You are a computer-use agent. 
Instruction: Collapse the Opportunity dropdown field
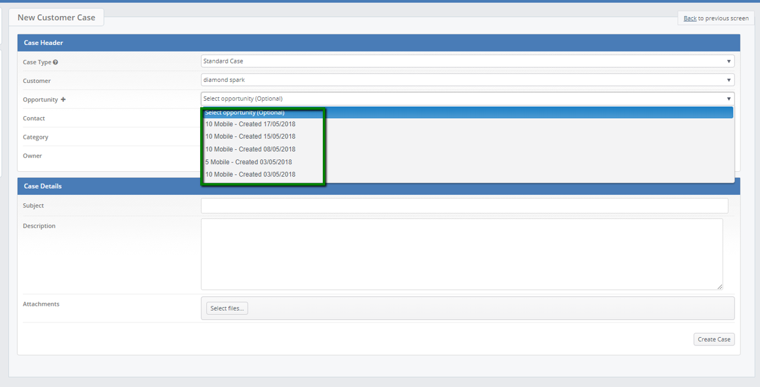point(467,99)
